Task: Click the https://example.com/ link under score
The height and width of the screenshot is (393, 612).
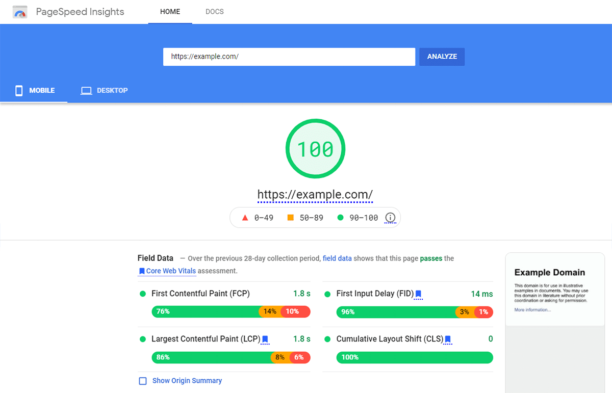Action: coord(315,195)
